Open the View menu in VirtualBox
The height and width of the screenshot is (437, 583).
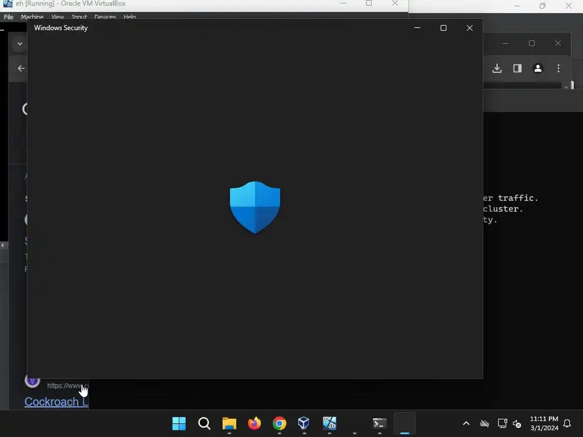[58, 17]
